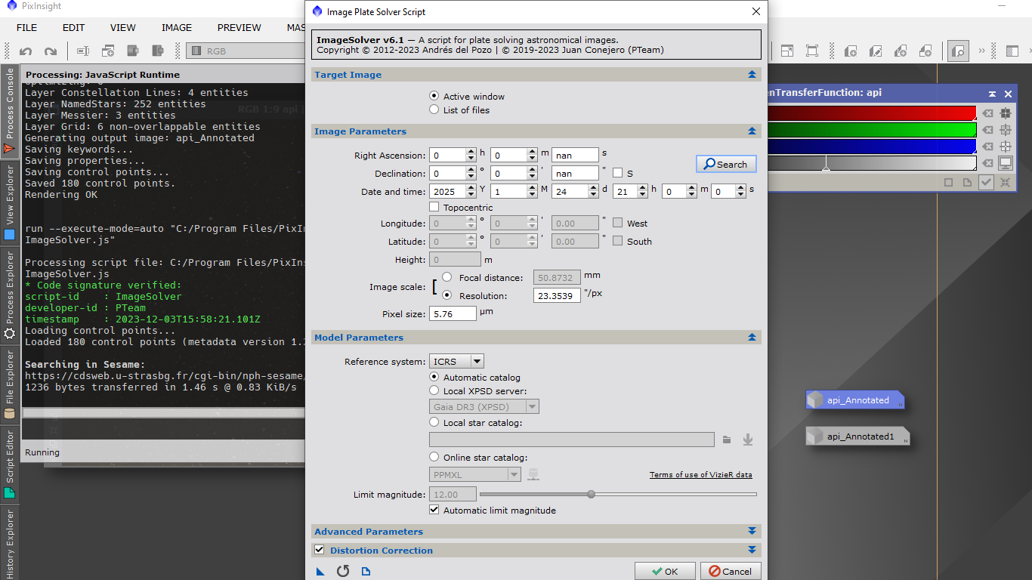Click the checkmark track-view icon in ScreenTransferFunction

[986, 182]
